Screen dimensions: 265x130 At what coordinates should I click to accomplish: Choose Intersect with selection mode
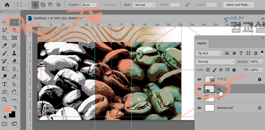[59, 5]
